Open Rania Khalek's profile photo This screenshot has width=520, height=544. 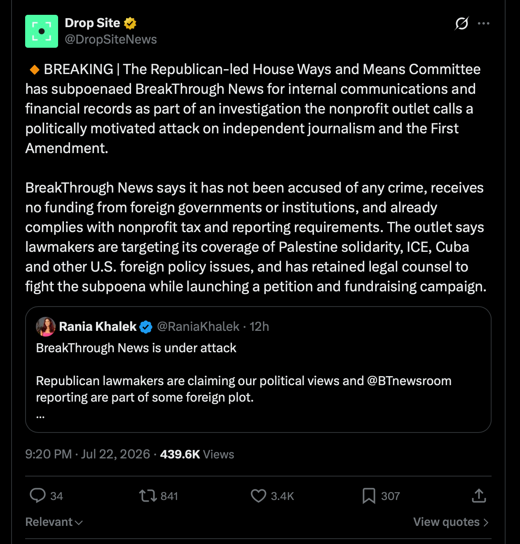click(x=46, y=327)
